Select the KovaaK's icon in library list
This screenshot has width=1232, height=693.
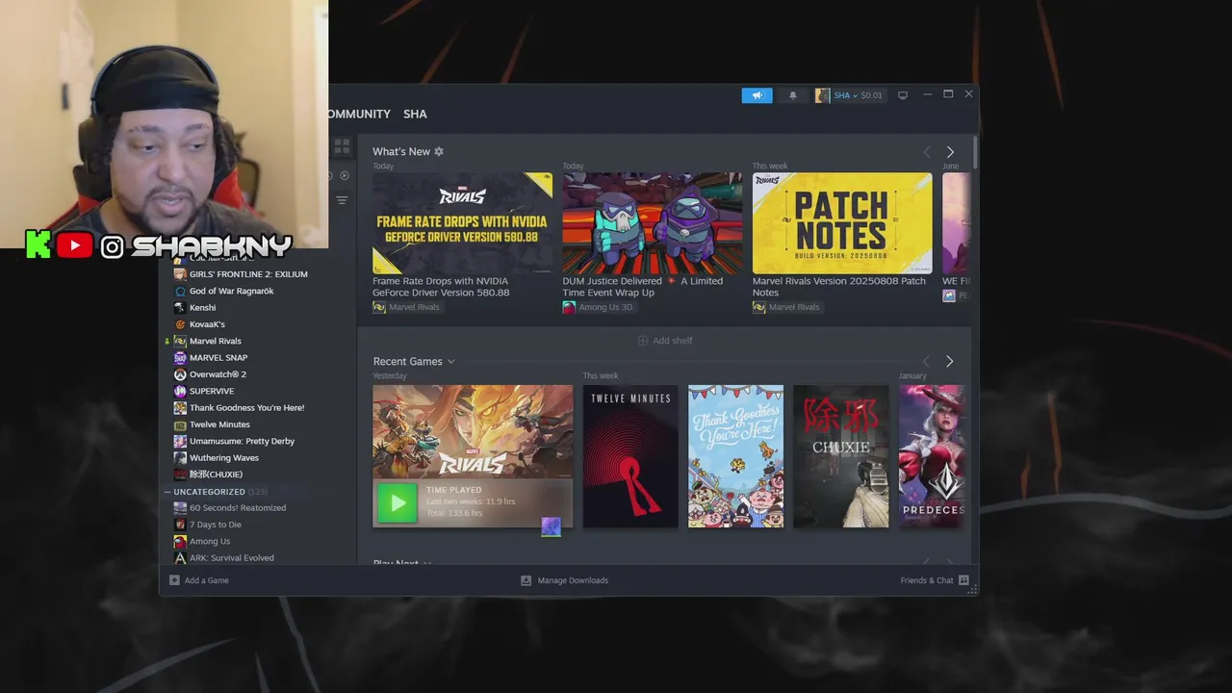click(180, 324)
